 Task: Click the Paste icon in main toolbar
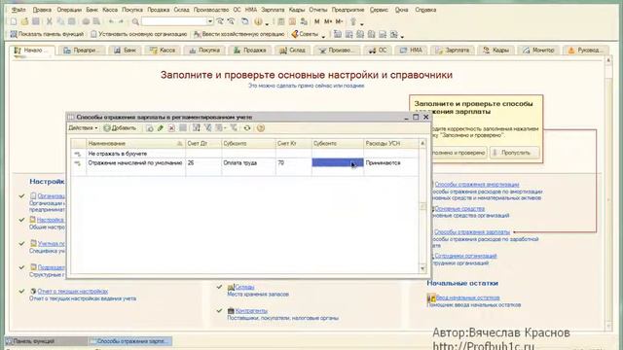[71, 21]
